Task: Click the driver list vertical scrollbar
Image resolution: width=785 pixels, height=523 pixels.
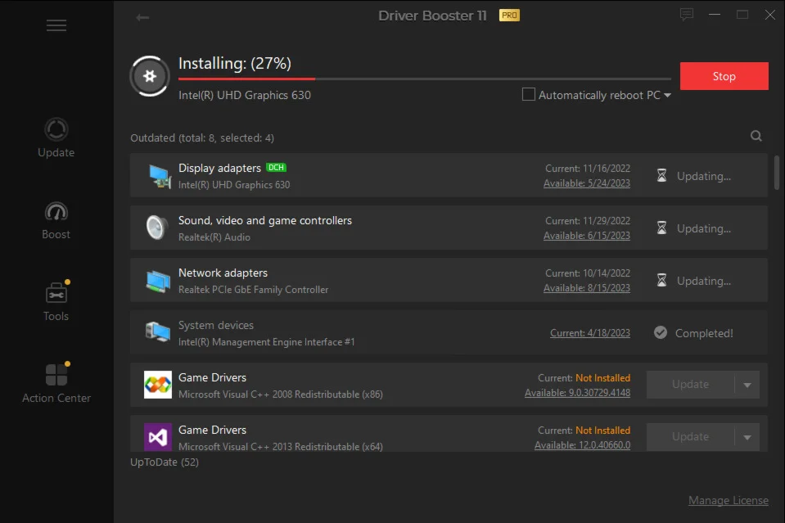Action: [776, 172]
